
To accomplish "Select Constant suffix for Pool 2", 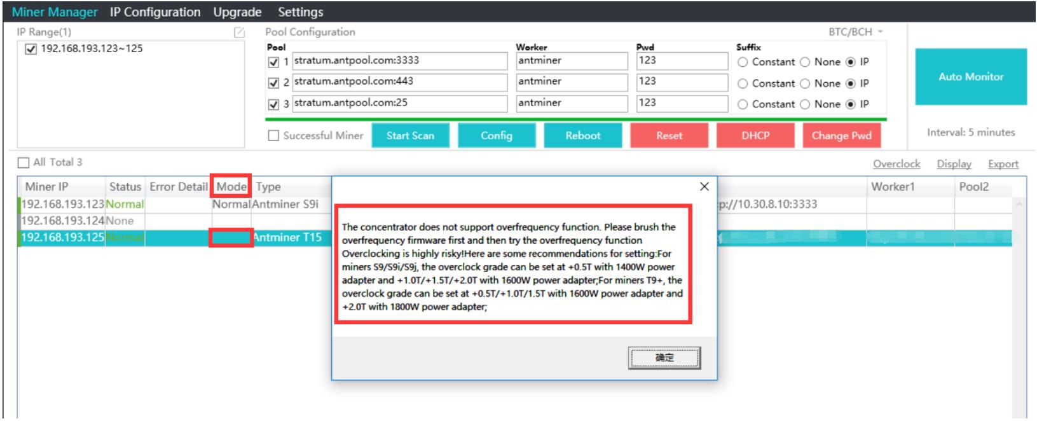I will 743,84.
